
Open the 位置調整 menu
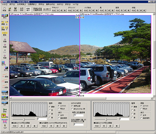32,4
